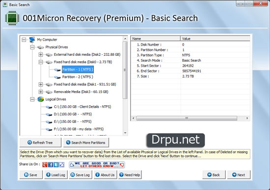
Task: Click the Search More Partitions button
Action: [x=86, y=142]
